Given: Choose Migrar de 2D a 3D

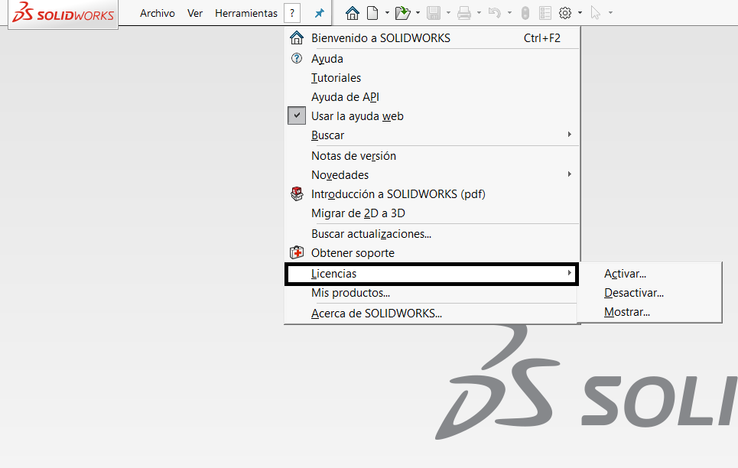Looking at the screenshot, I should [x=431, y=213].
